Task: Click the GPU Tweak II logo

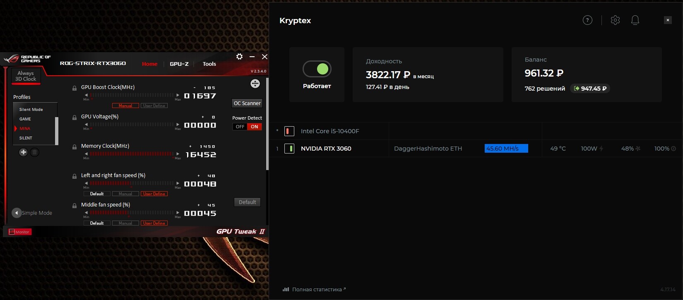Action: tap(240, 231)
